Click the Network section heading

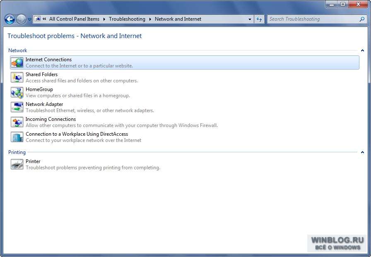17,50
